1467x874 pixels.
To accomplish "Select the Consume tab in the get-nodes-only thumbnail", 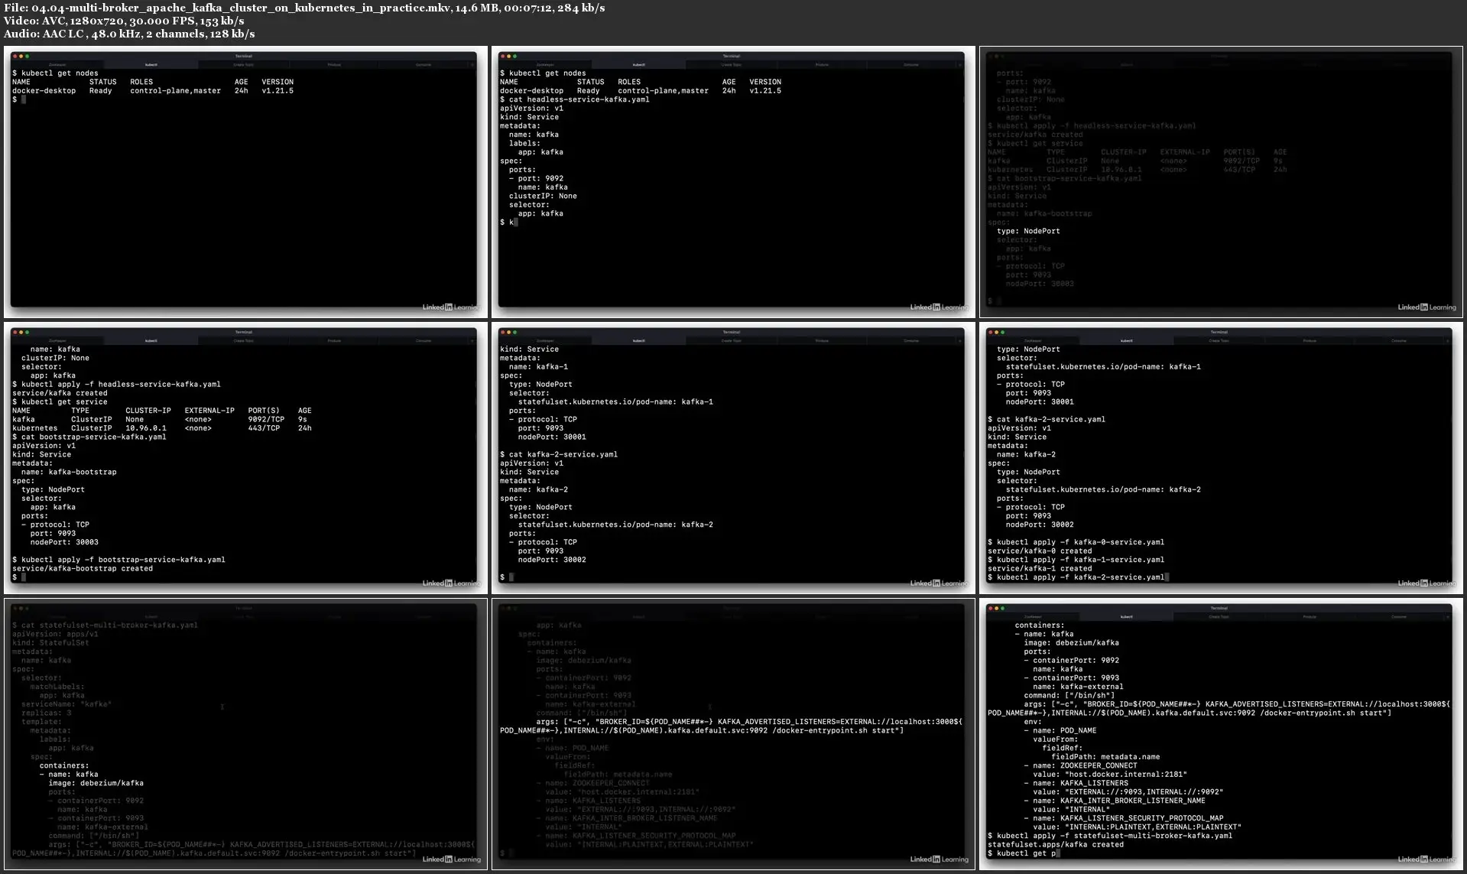I will pos(424,65).
